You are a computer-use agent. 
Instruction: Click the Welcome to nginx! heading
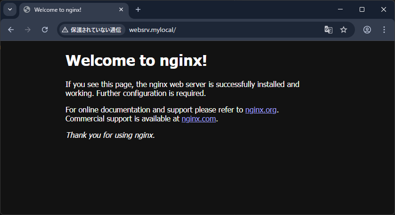point(136,61)
